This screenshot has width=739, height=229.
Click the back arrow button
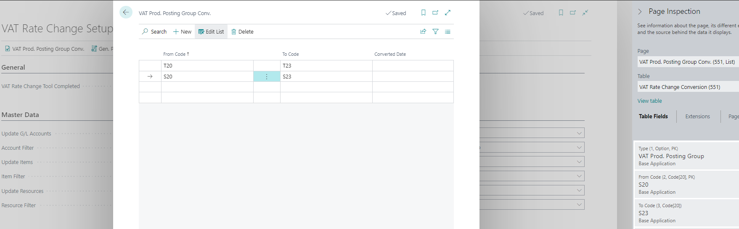(x=126, y=13)
